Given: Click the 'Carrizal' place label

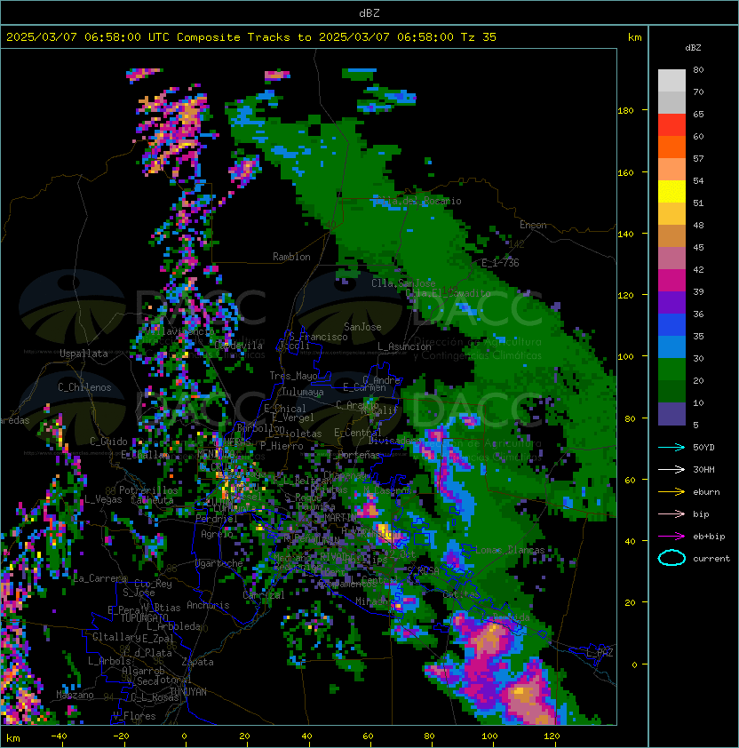Looking at the screenshot, I should pyautogui.click(x=264, y=595).
